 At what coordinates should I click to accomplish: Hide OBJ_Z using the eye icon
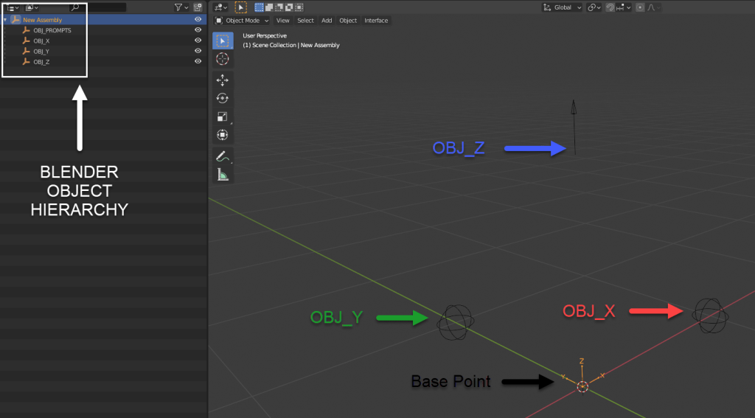[x=198, y=61]
